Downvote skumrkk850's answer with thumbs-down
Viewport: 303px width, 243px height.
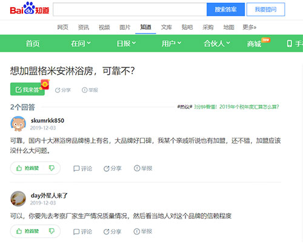(x=52, y=168)
